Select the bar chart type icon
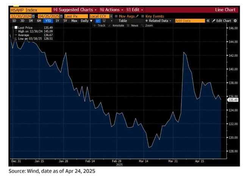 click(104, 21)
